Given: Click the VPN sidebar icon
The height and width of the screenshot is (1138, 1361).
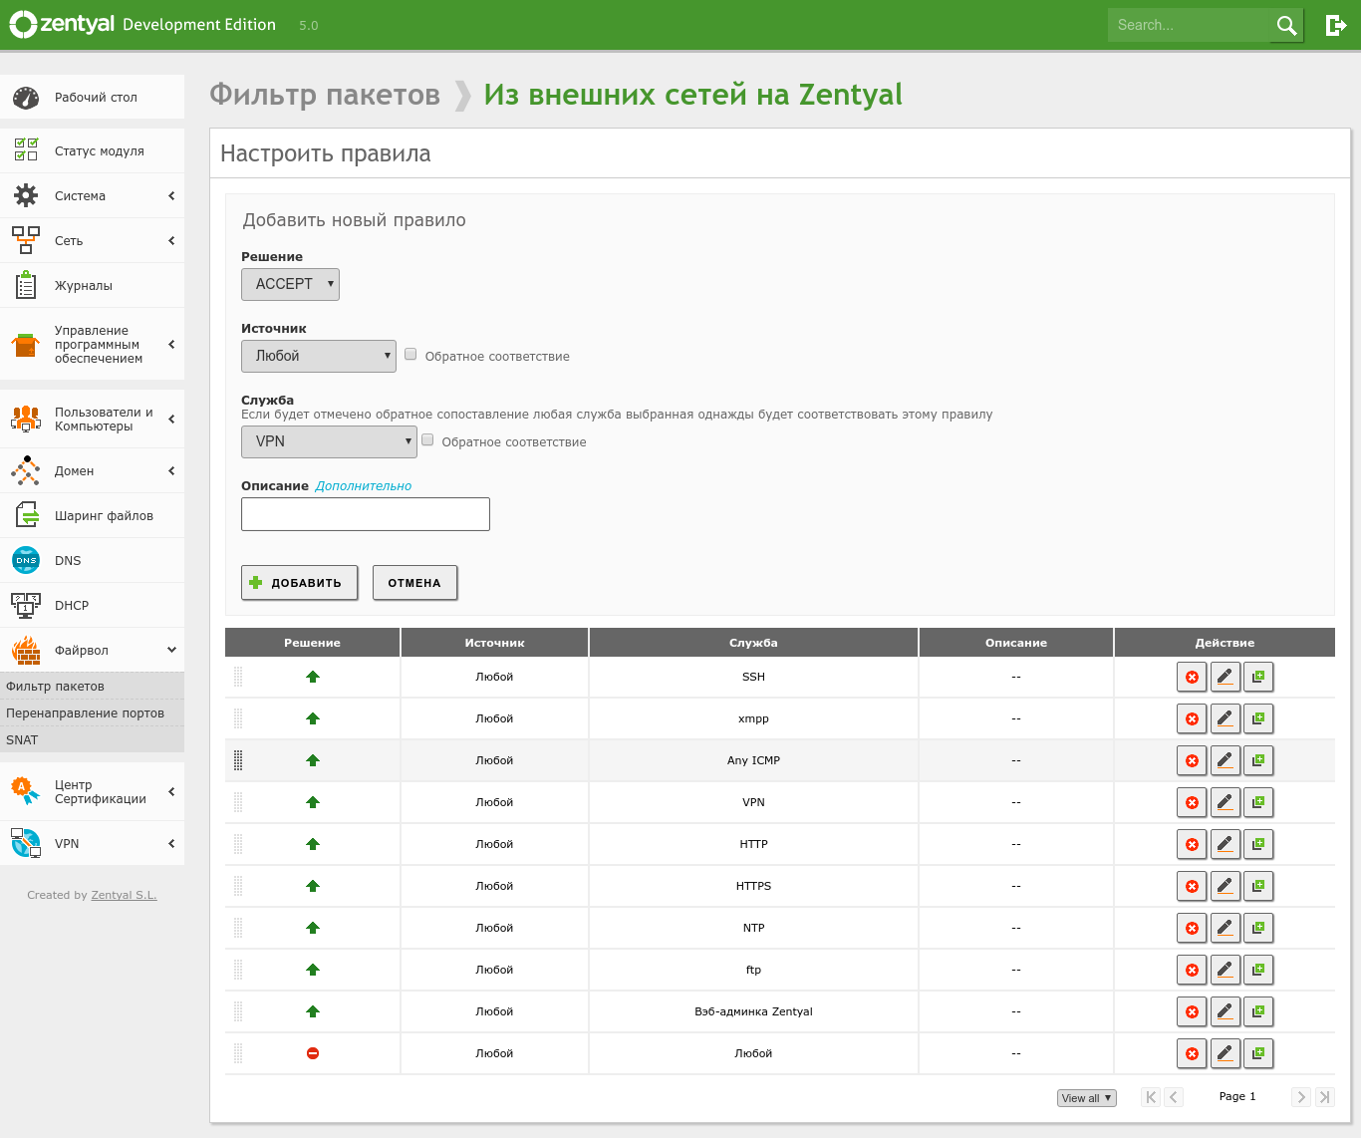Looking at the screenshot, I should coord(26,843).
